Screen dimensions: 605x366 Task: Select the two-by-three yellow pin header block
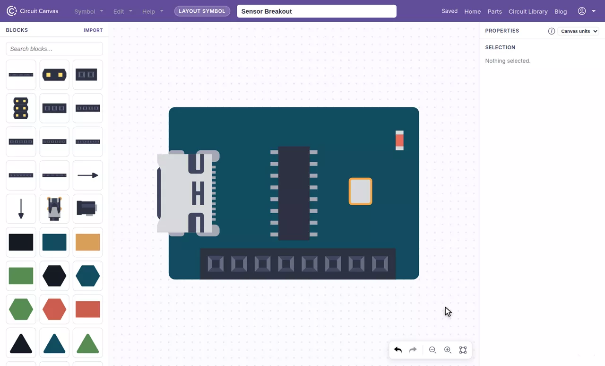pyautogui.click(x=21, y=108)
